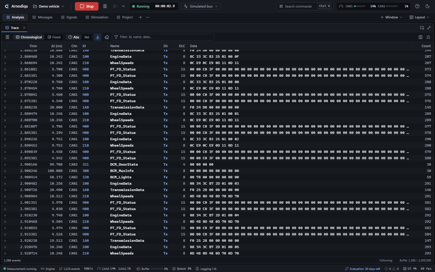This screenshot has height=272, width=435.
Task: Add a new workspace tab with plus icon
Action: tap(140, 17)
